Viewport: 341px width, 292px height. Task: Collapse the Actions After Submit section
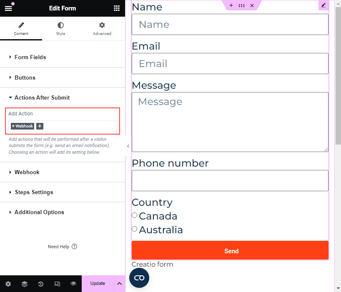pyautogui.click(x=63, y=97)
